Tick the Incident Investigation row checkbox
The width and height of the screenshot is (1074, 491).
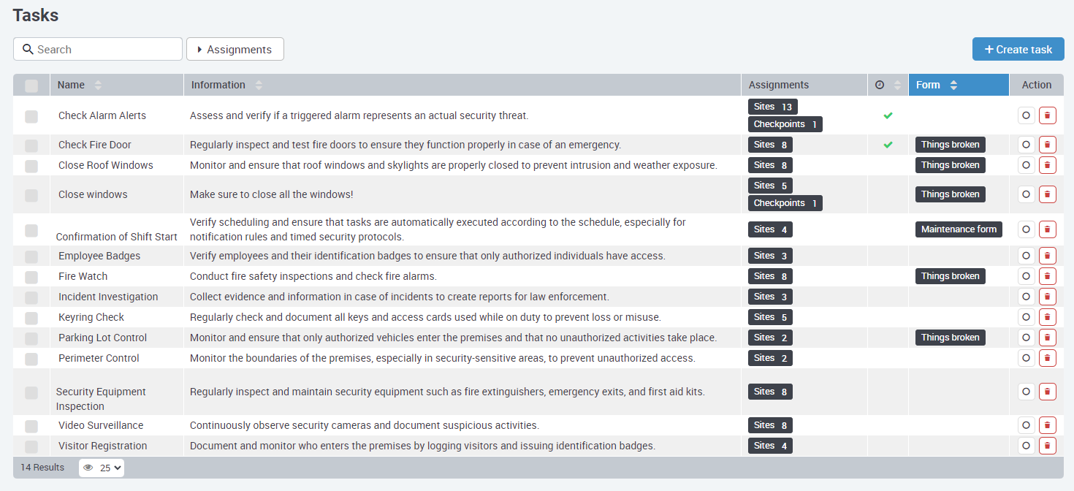[31, 297]
